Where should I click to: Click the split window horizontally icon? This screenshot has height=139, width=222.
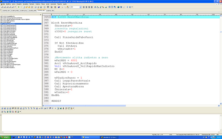tap(110, 7)
